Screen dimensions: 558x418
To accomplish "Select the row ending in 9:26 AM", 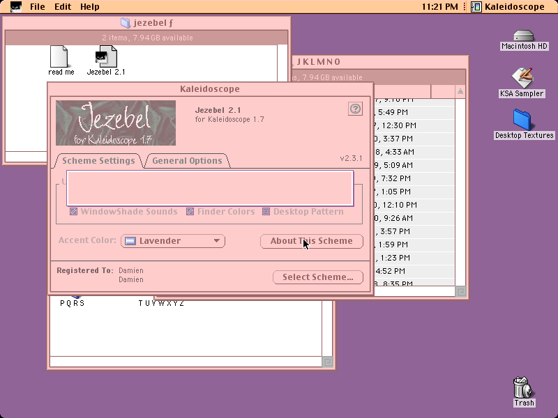I will 414,218.
